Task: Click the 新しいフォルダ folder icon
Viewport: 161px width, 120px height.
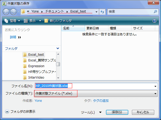Action: [x=46, y=21]
